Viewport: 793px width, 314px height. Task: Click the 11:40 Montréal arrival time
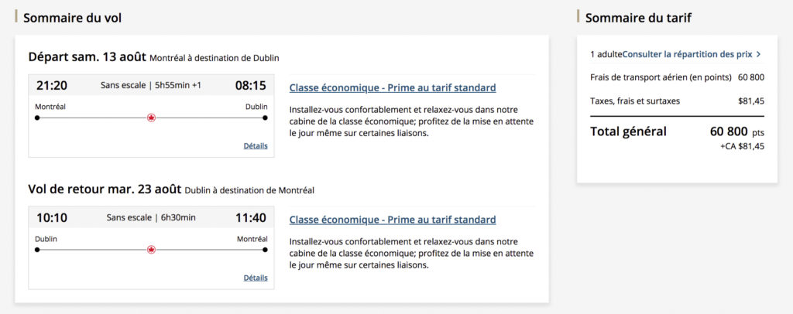point(250,217)
